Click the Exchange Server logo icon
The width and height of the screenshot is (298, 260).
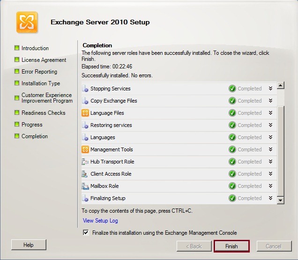click(27, 22)
